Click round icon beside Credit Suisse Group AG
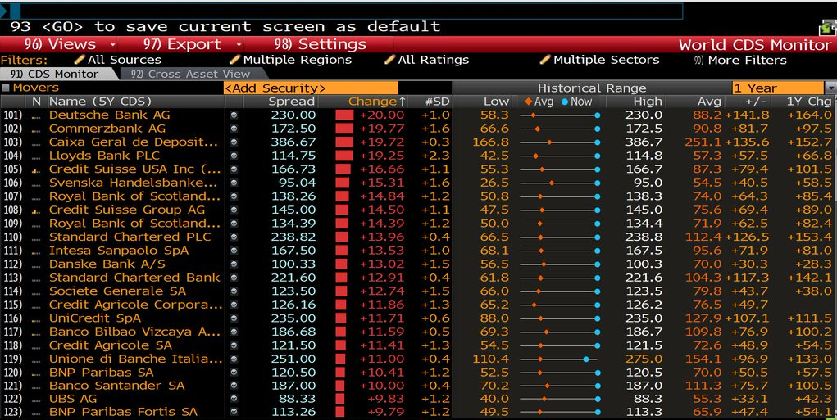 (234, 210)
